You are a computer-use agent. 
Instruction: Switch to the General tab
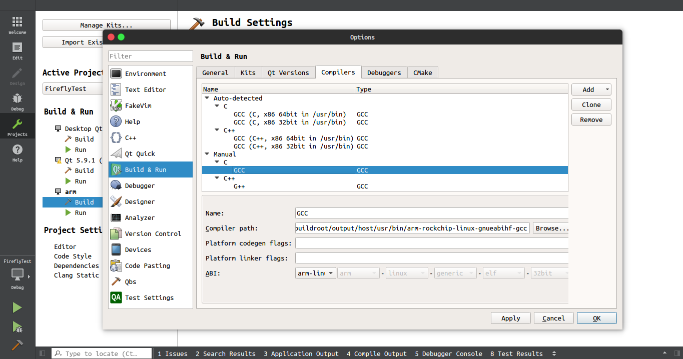click(215, 72)
